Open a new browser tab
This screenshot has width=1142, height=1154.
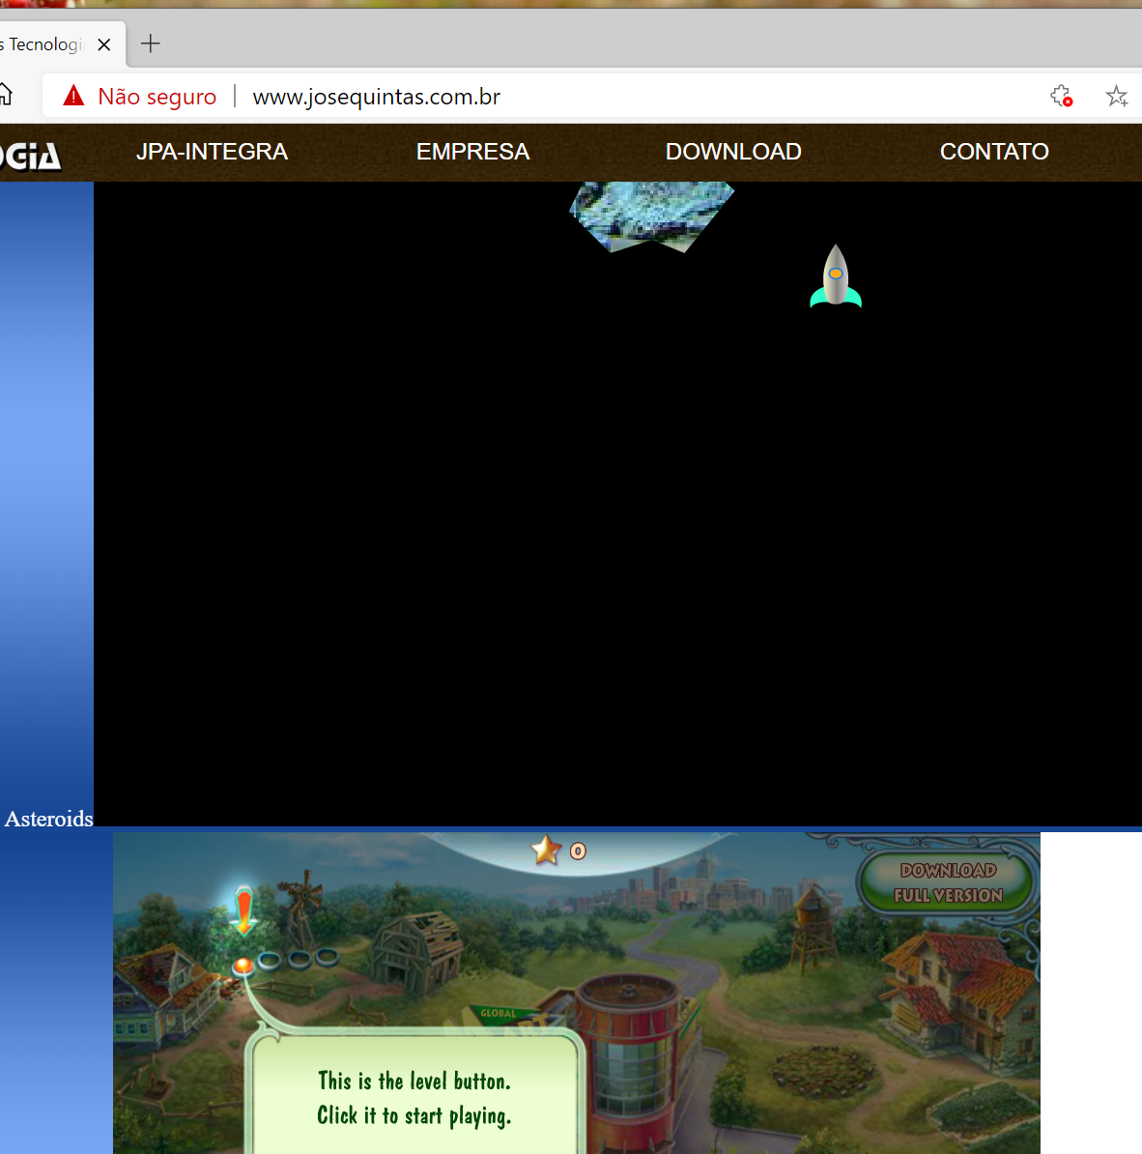tap(150, 43)
